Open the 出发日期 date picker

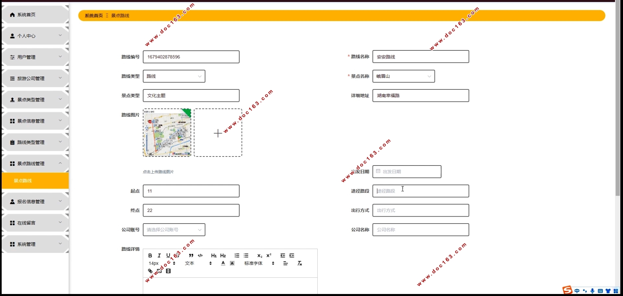coord(407,172)
